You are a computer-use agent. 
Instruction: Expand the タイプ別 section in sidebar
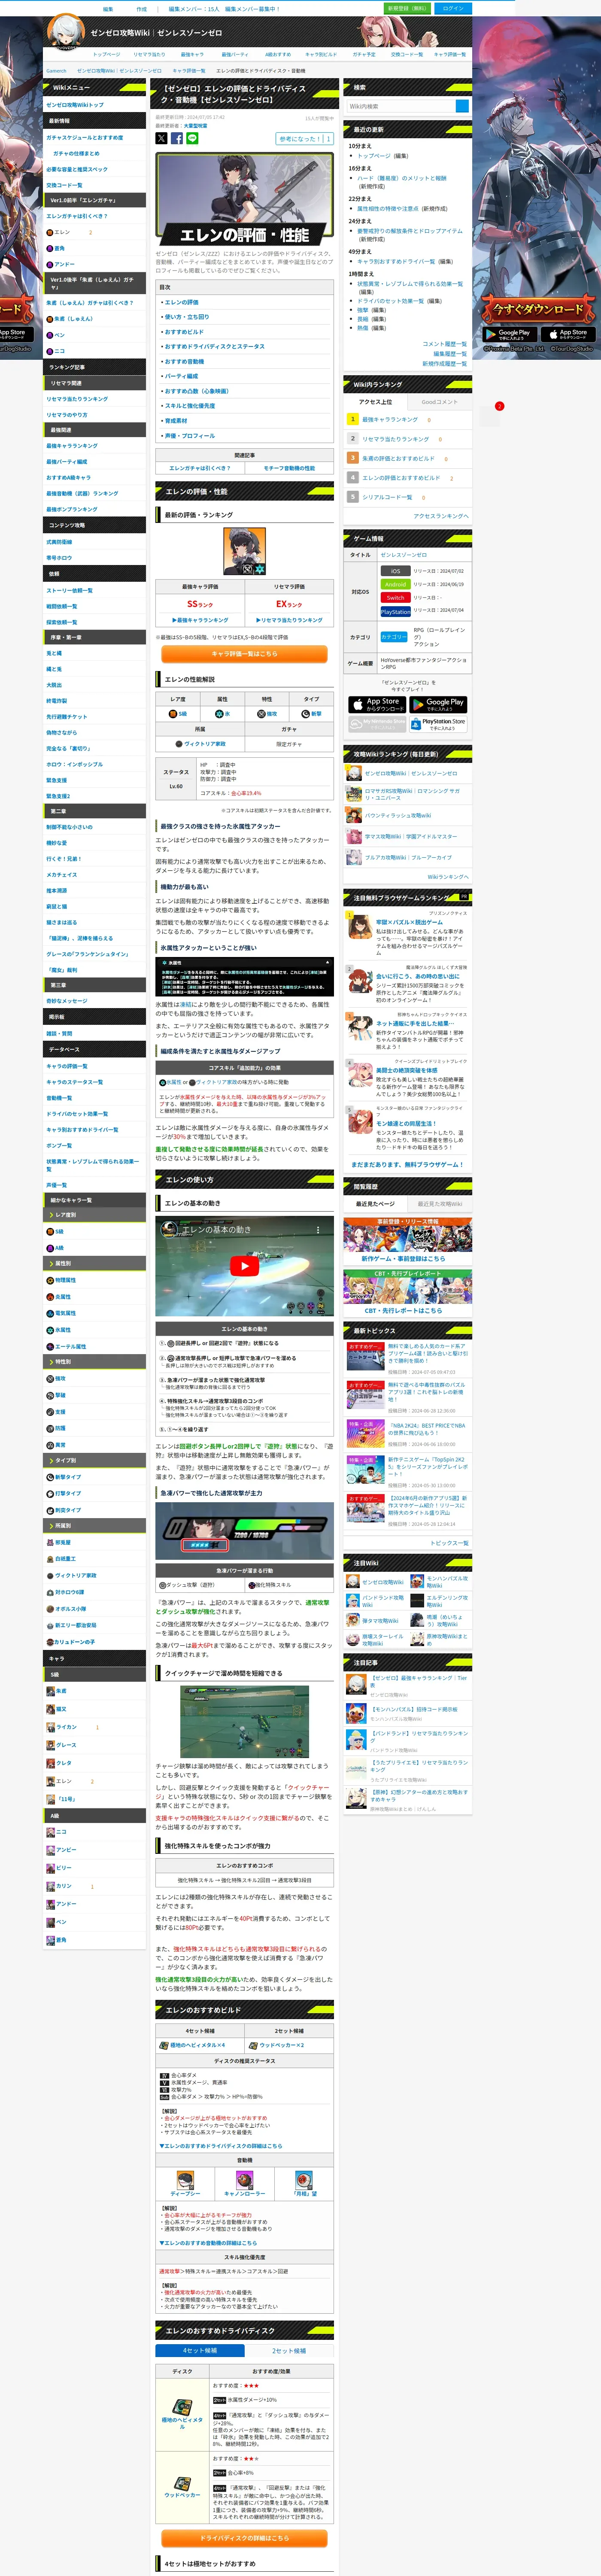(95, 1460)
